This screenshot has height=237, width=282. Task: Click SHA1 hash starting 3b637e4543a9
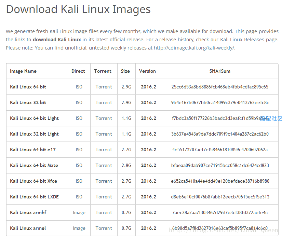pos(220,134)
